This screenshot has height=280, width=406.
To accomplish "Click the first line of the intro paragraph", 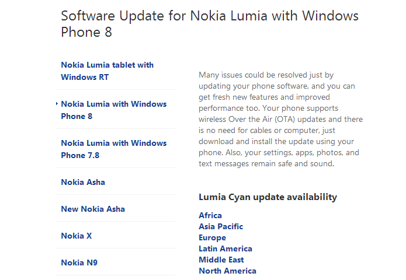I will [266, 75].
